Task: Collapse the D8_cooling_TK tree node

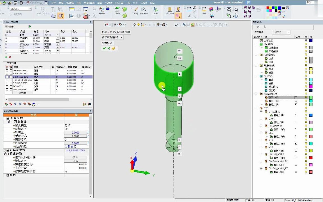Action: (261, 126)
